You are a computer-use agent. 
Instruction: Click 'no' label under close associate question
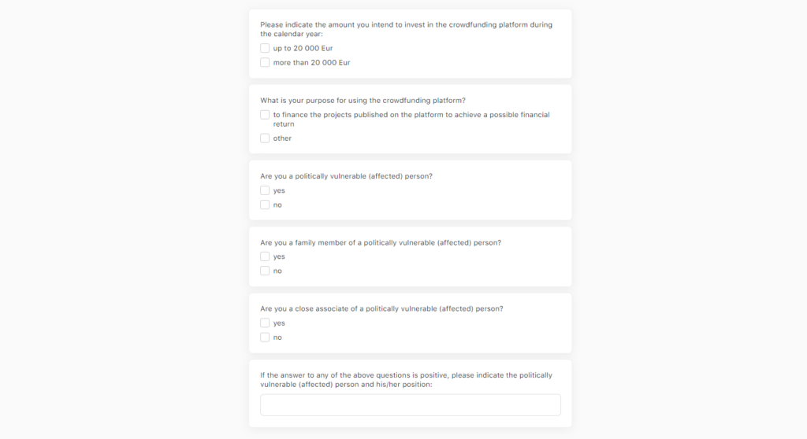coord(277,338)
